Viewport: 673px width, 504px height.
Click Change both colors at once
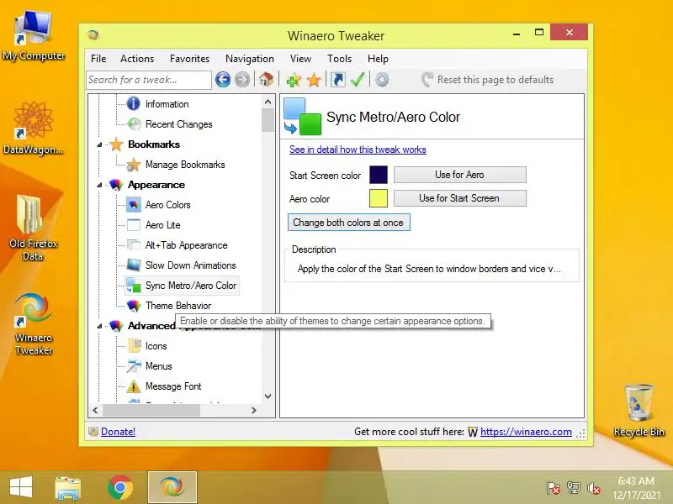pyautogui.click(x=348, y=223)
